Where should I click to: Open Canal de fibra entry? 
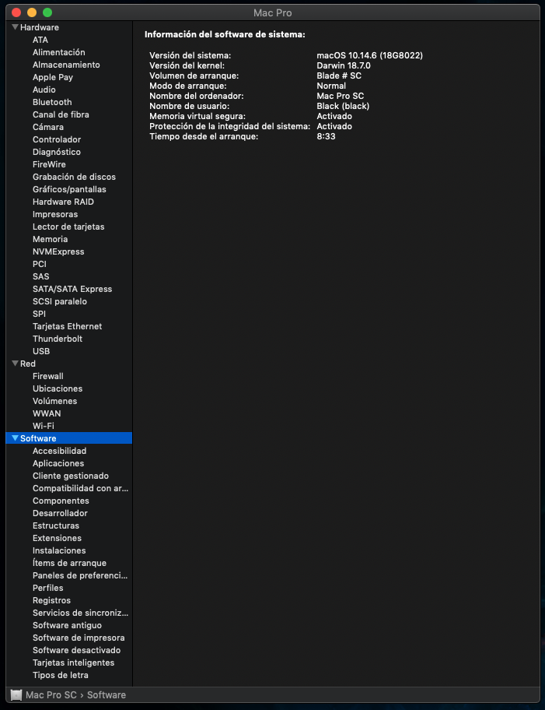click(x=61, y=114)
